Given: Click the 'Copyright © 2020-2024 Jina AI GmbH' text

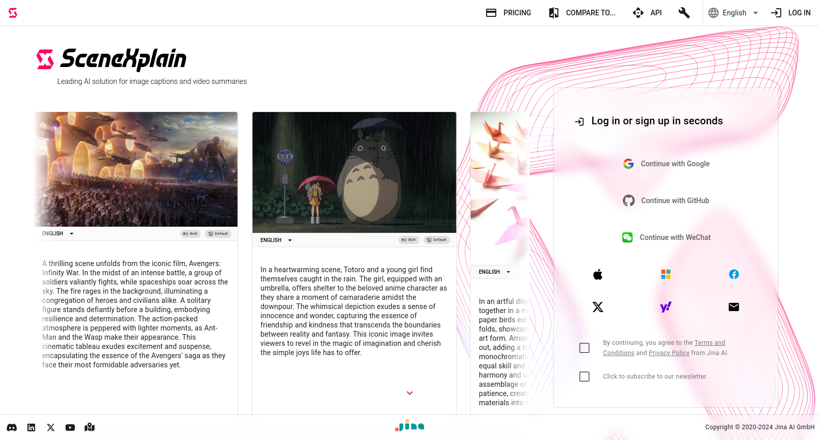Looking at the screenshot, I should 760,427.
